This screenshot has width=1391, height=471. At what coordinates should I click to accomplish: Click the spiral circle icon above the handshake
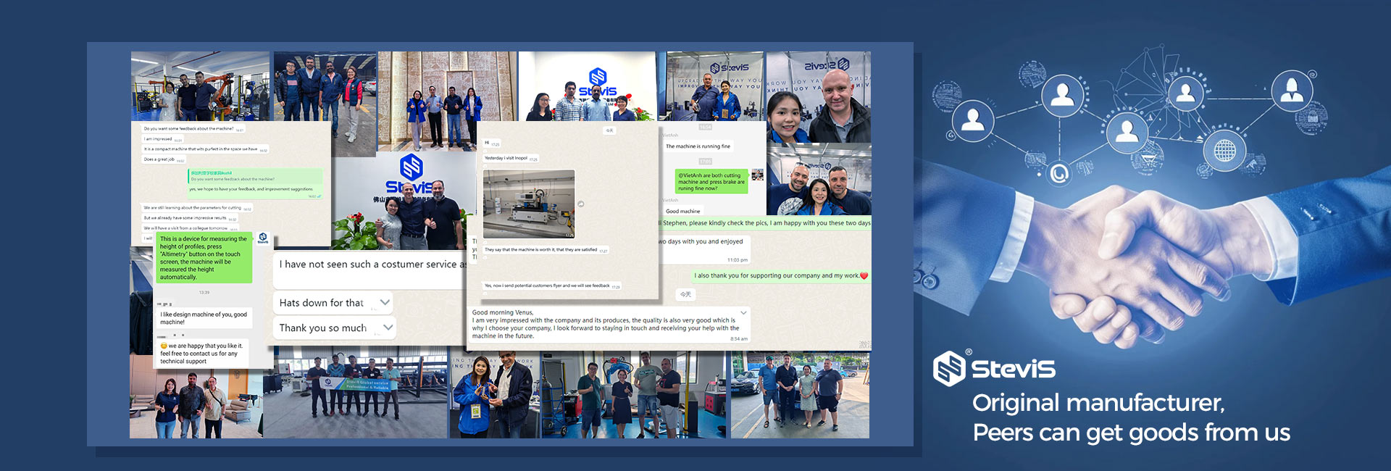[x=1059, y=173]
